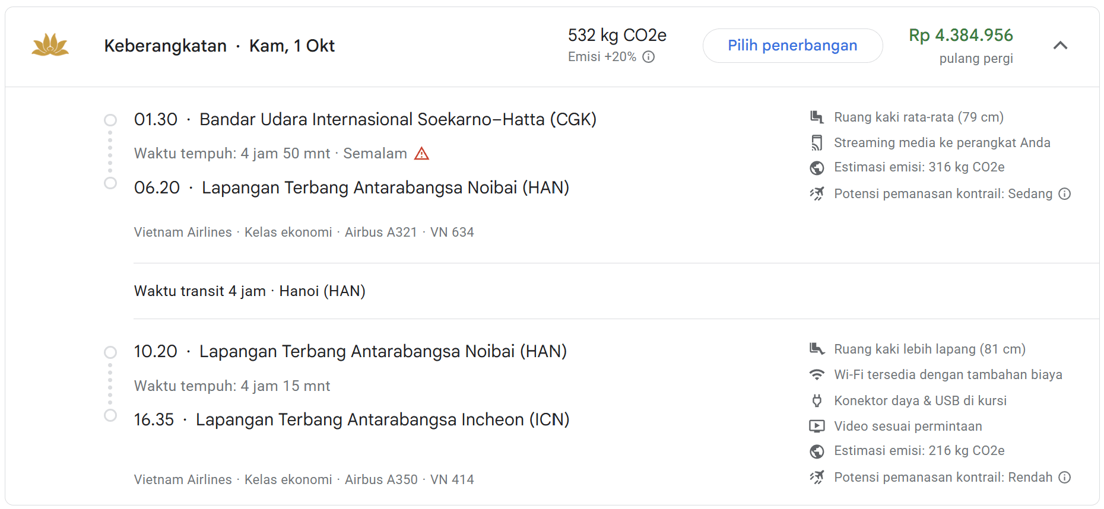Click the 16.35 Incheon arrival circle marker
Viewport: 1104px width, 509px height.
tap(110, 415)
